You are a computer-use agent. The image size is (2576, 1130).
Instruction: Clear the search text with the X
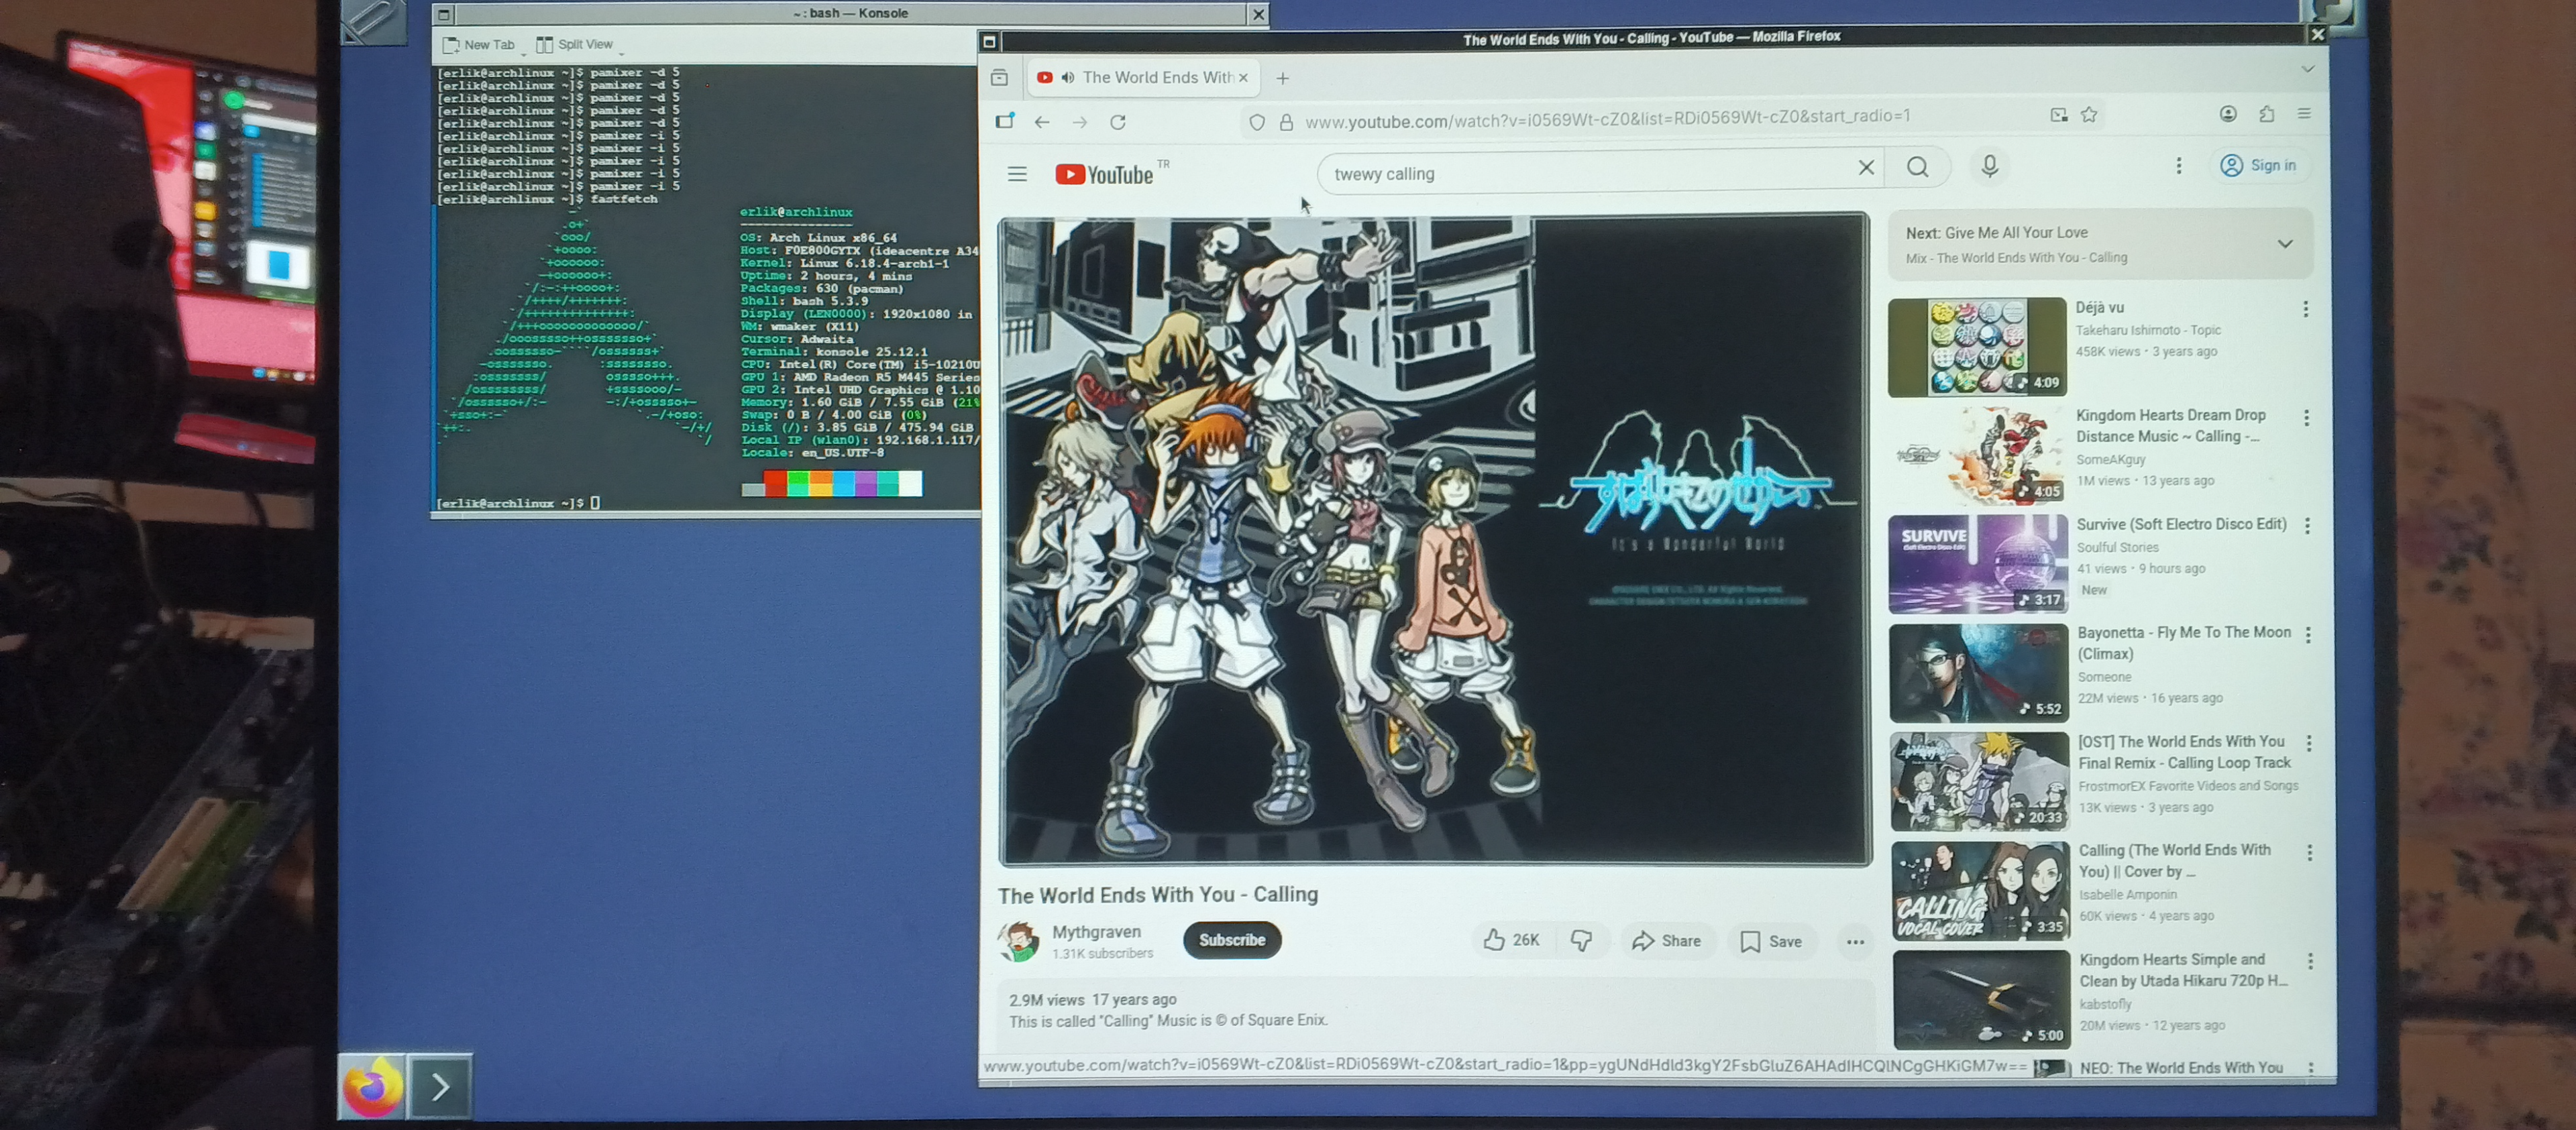click(x=1865, y=167)
